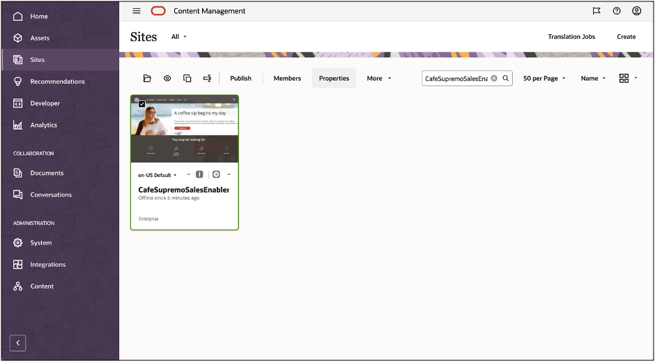Uncheck the CafeSupremoSalesEnabler site checkbox
Viewport: 655px width, 361px height.
tap(142, 104)
